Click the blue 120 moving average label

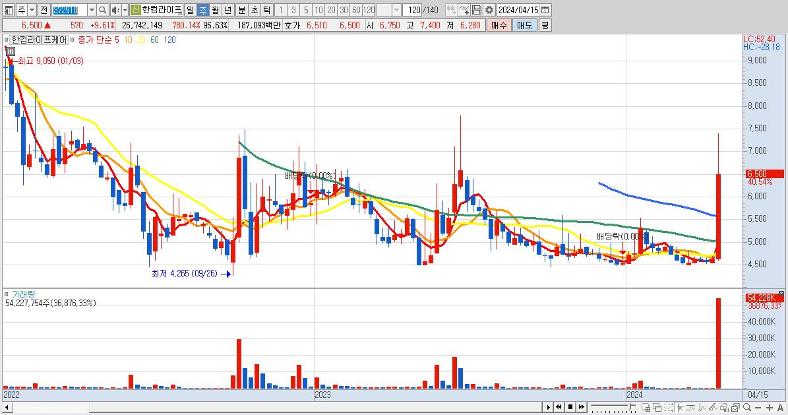pyautogui.click(x=170, y=40)
